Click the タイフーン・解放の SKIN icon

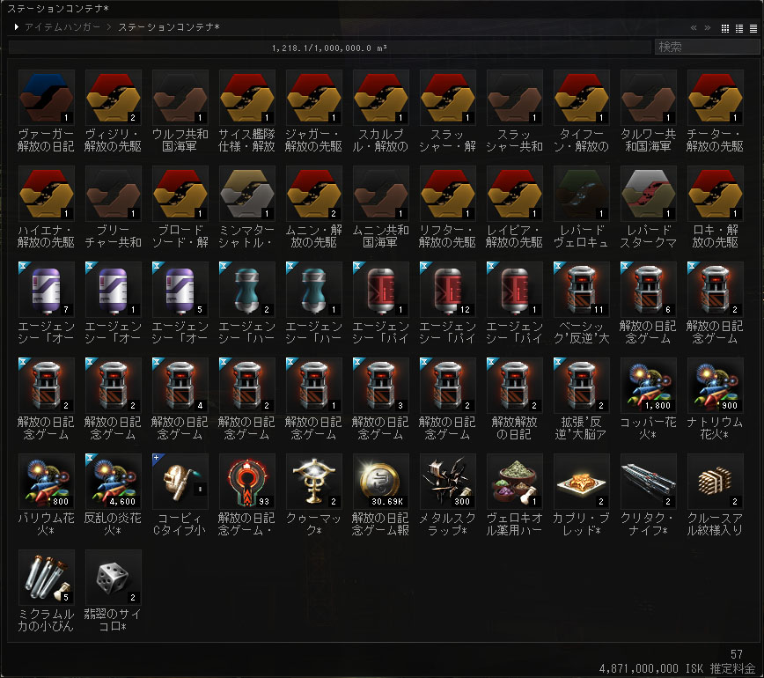coord(581,98)
